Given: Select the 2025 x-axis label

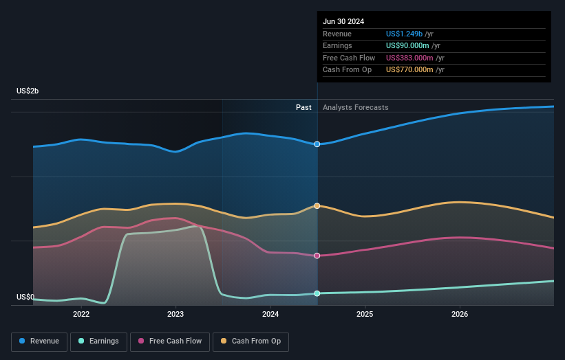Looking at the screenshot, I should 365,314.
